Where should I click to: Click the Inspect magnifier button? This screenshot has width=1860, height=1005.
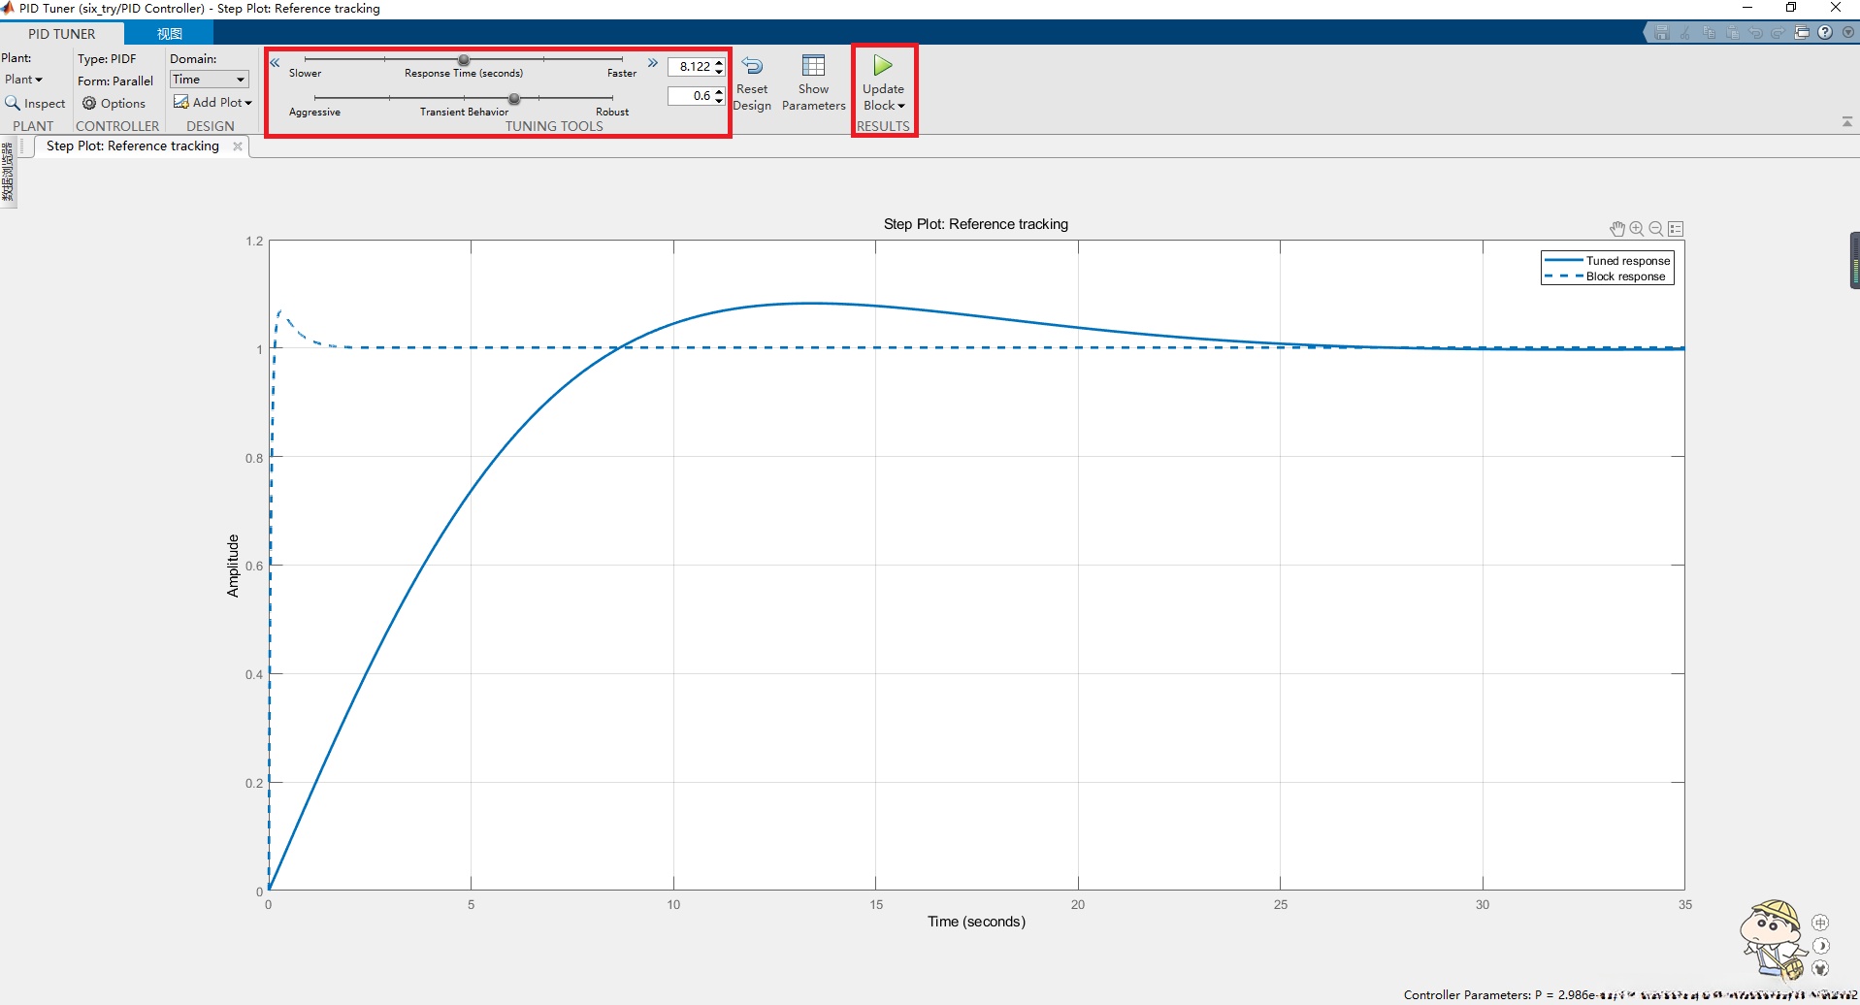click(x=35, y=103)
